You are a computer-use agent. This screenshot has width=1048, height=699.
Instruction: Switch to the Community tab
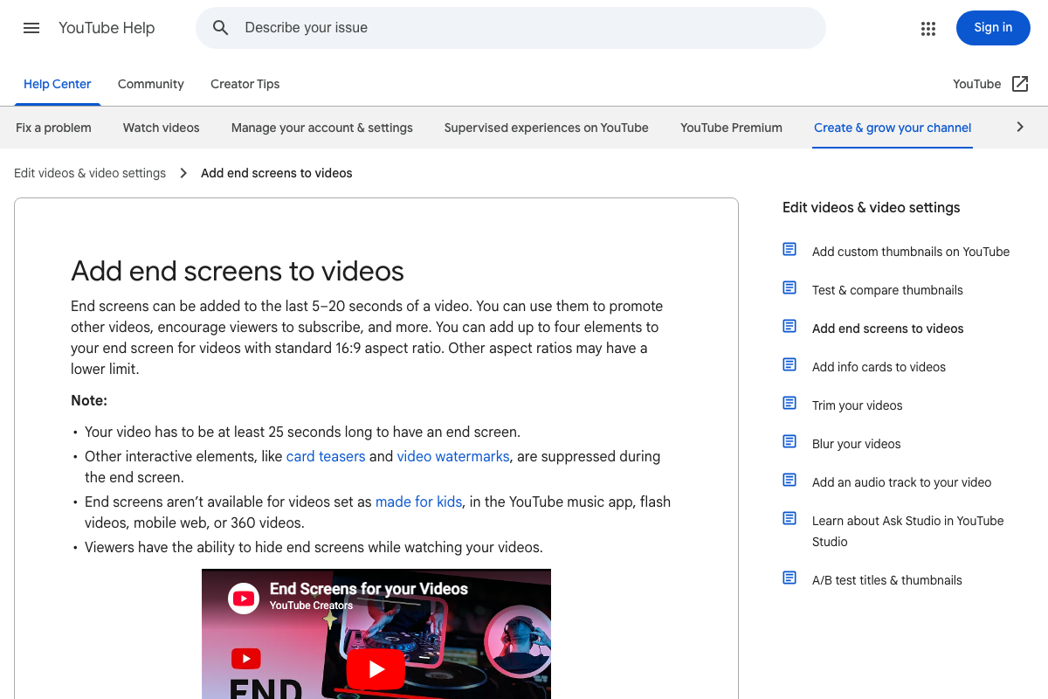click(x=151, y=84)
